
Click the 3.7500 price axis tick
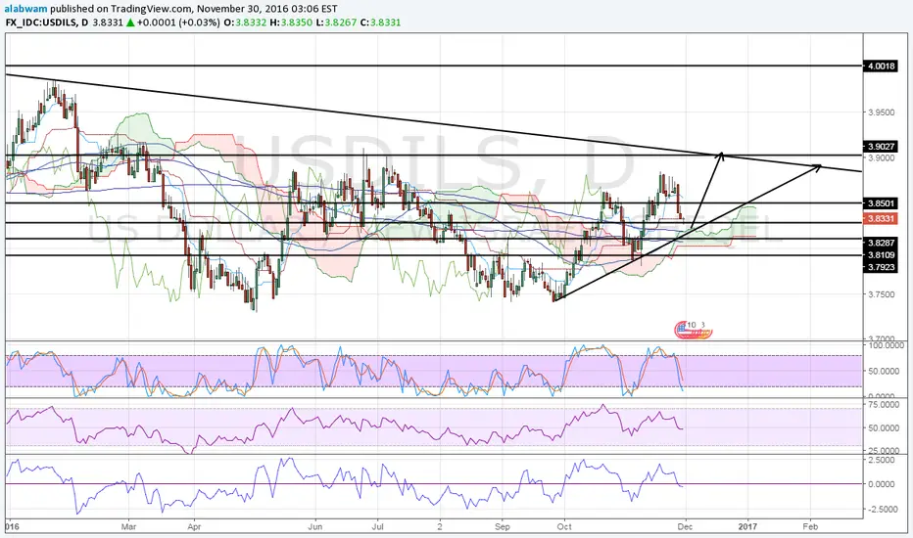click(881, 294)
